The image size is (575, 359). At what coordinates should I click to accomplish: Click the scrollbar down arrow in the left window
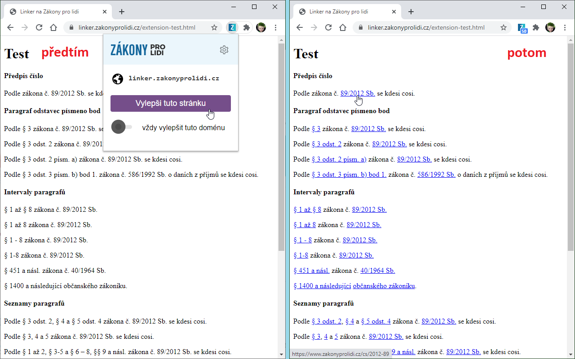point(281,355)
